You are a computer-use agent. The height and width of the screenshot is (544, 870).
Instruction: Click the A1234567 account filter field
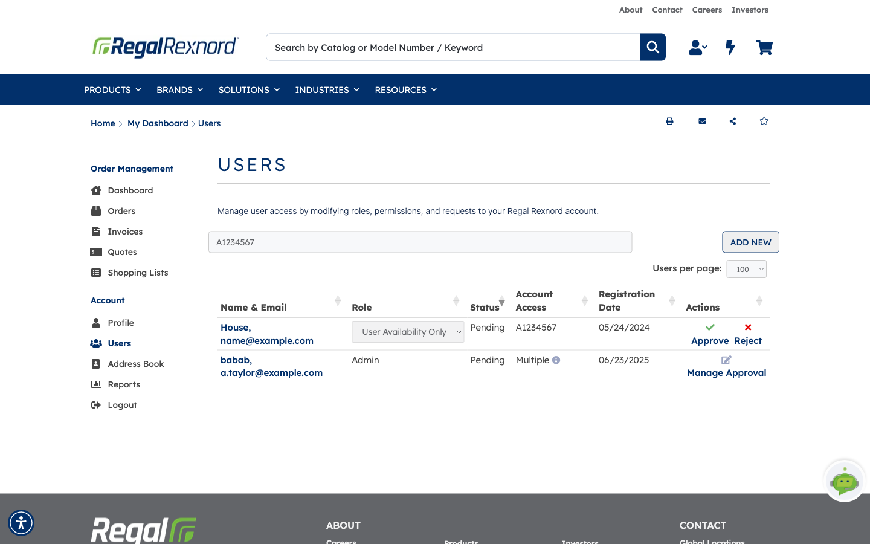click(x=420, y=242)
